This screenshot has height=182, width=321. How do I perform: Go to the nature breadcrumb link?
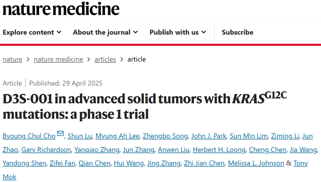[12, 59]
